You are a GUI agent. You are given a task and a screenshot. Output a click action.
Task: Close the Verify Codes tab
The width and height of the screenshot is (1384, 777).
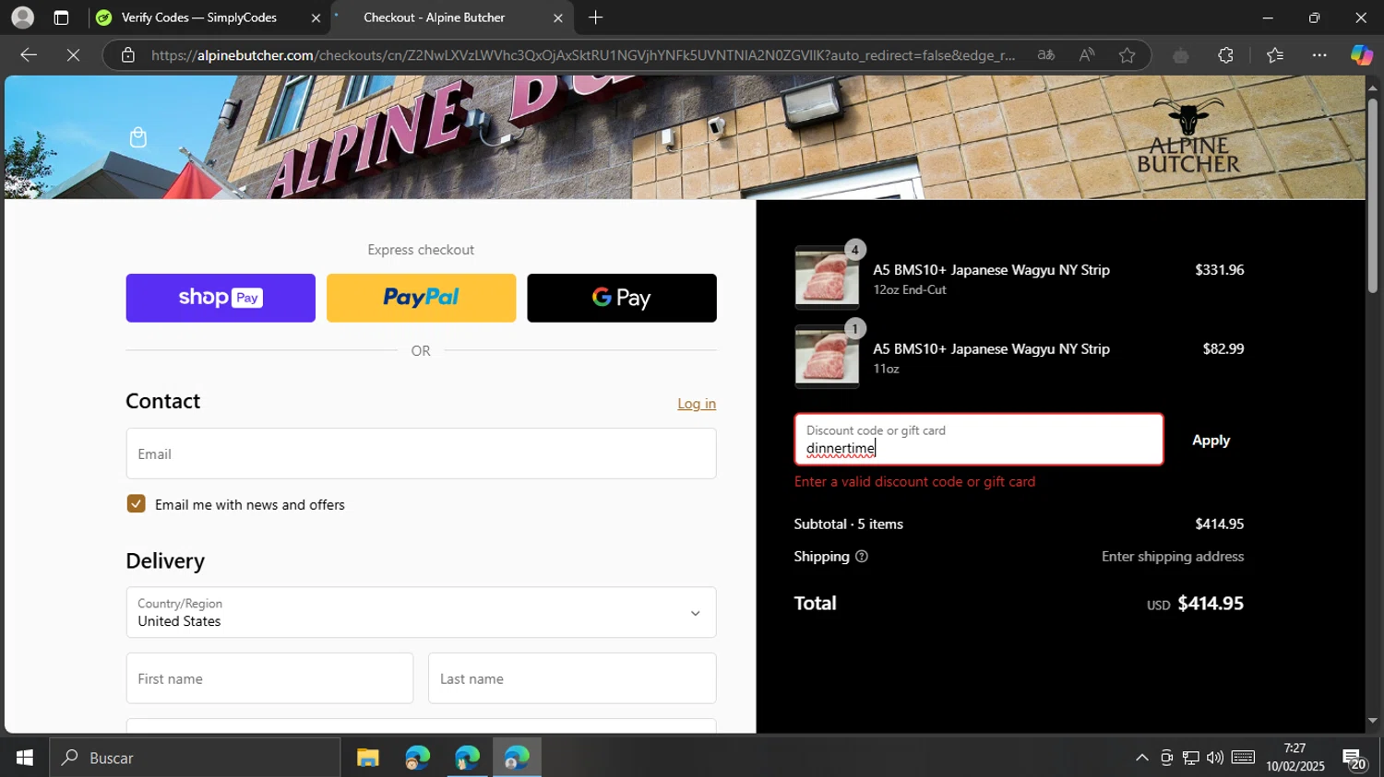click(x=316, y=18)
